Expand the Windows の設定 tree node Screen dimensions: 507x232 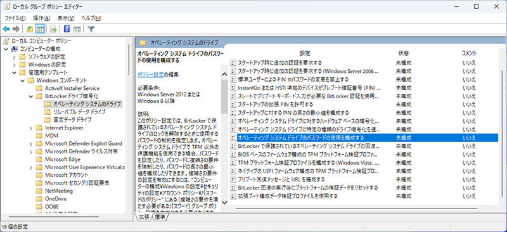tap(14, 65)
